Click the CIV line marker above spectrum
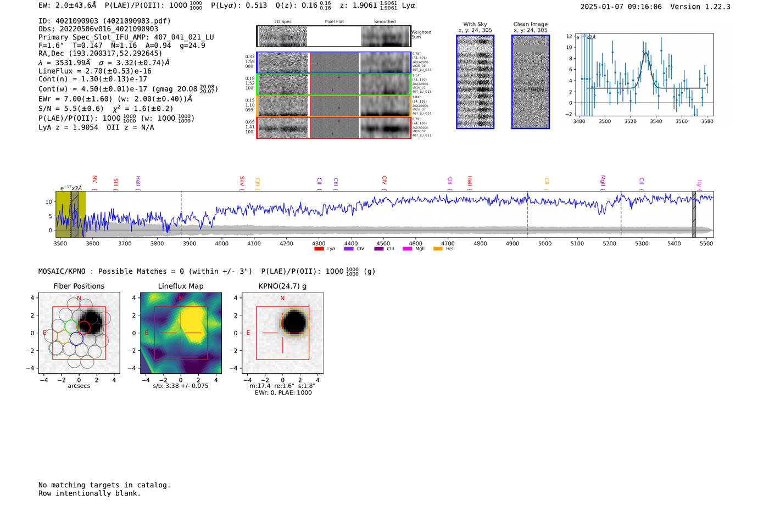This screenshot has width=769, height=523. pyautogui.click(x=384, y=183)
